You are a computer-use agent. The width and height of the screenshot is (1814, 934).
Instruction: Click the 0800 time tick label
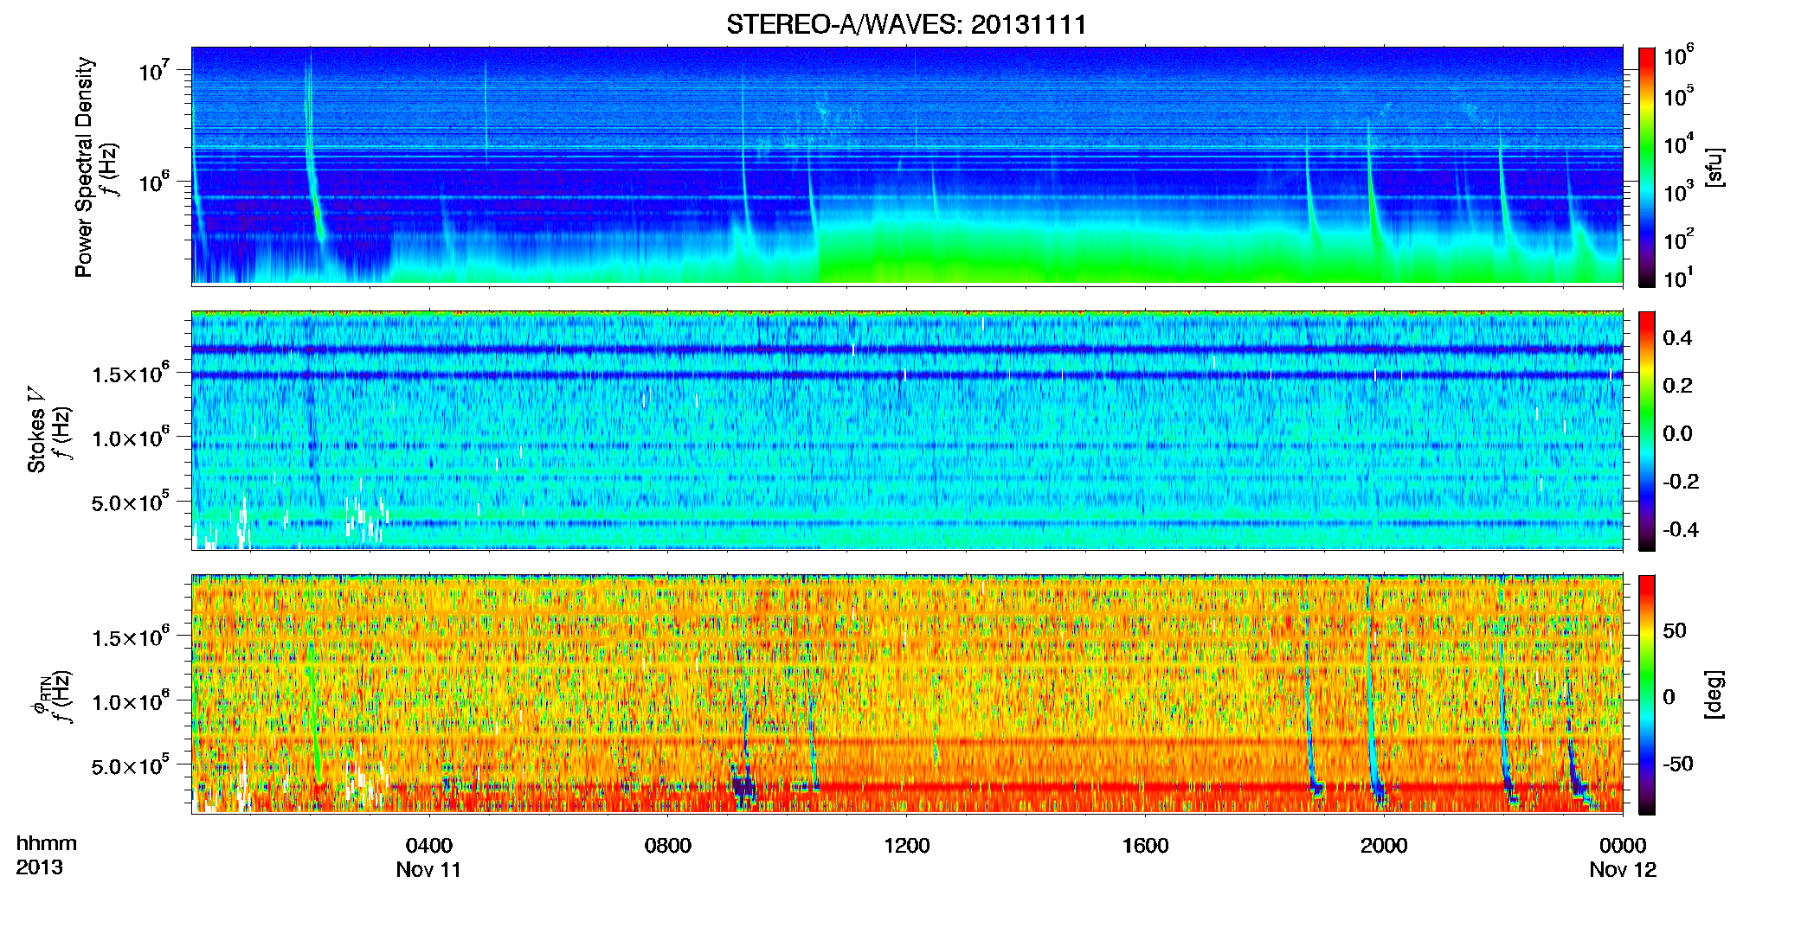(x=668, y=846)
